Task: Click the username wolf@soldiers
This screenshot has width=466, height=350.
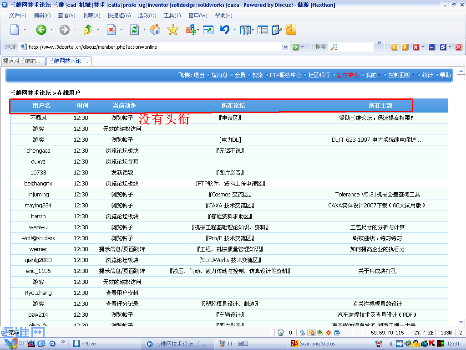Action: click(38, 238)
